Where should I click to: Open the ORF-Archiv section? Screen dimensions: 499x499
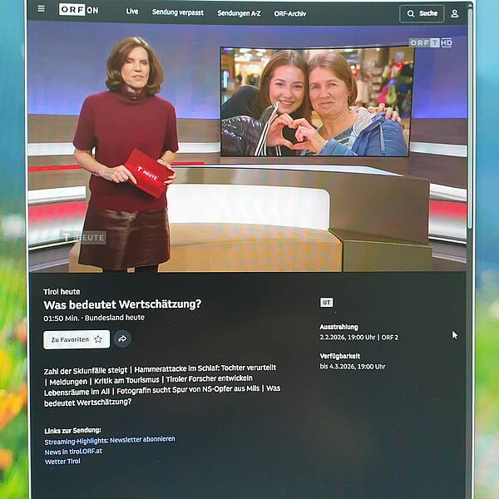click(x=290, y=13)
